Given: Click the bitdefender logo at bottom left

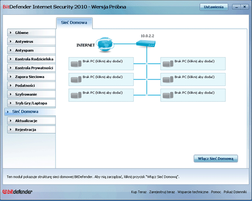Looking at the screenshot, I should [17, 192].
